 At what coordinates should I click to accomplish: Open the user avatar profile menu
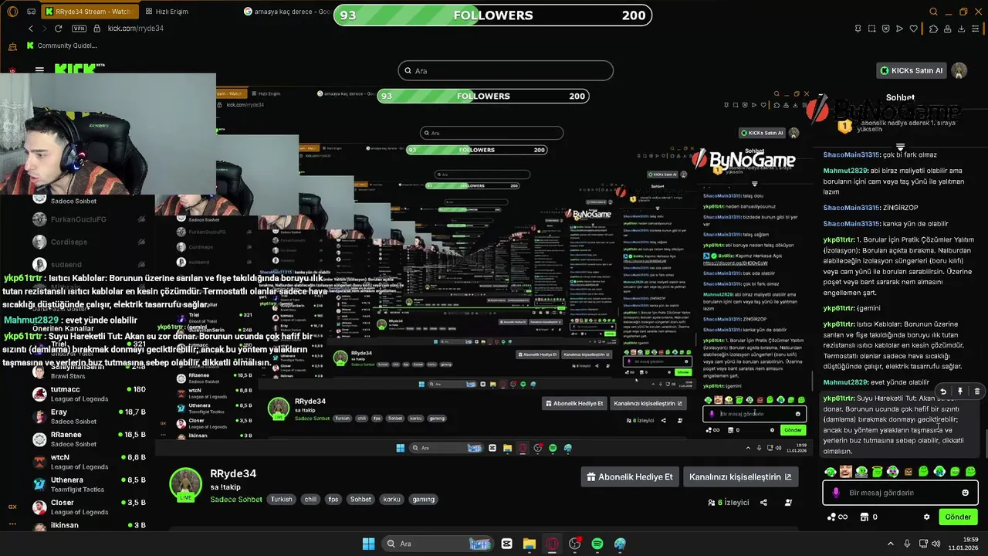point(959,70)
